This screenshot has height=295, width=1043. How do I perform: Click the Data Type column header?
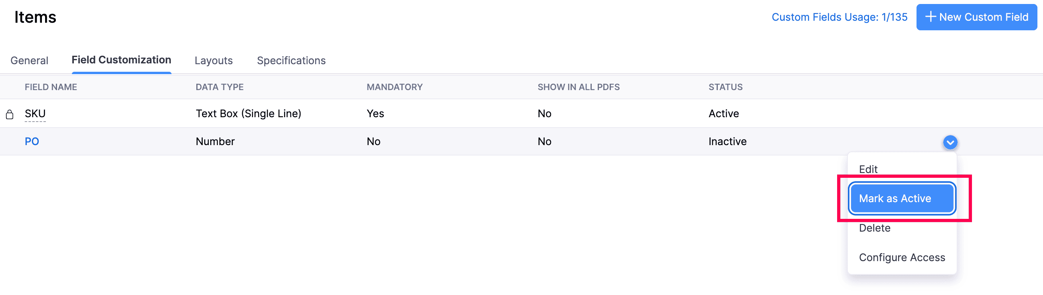point(219,87)
